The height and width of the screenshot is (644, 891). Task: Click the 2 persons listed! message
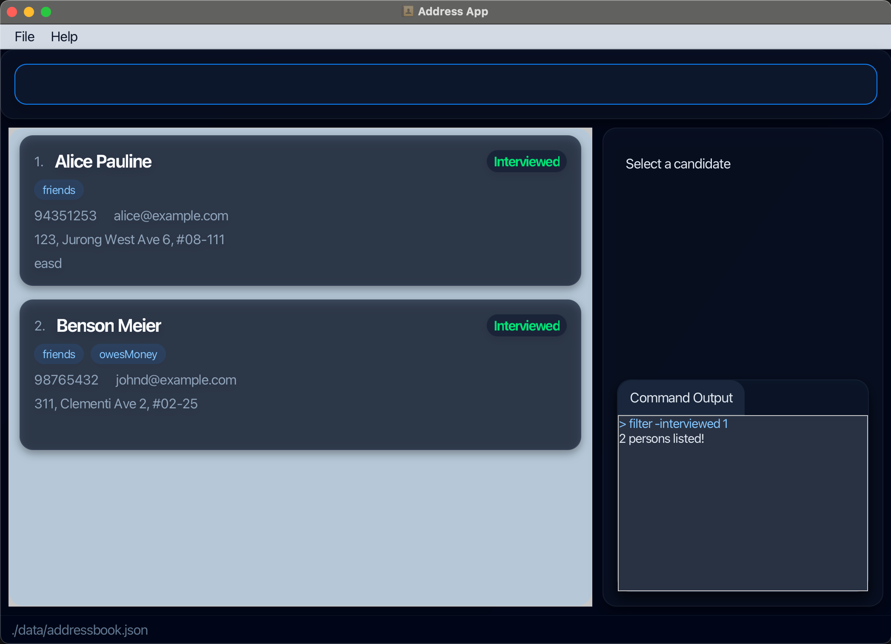click(662, 439)
